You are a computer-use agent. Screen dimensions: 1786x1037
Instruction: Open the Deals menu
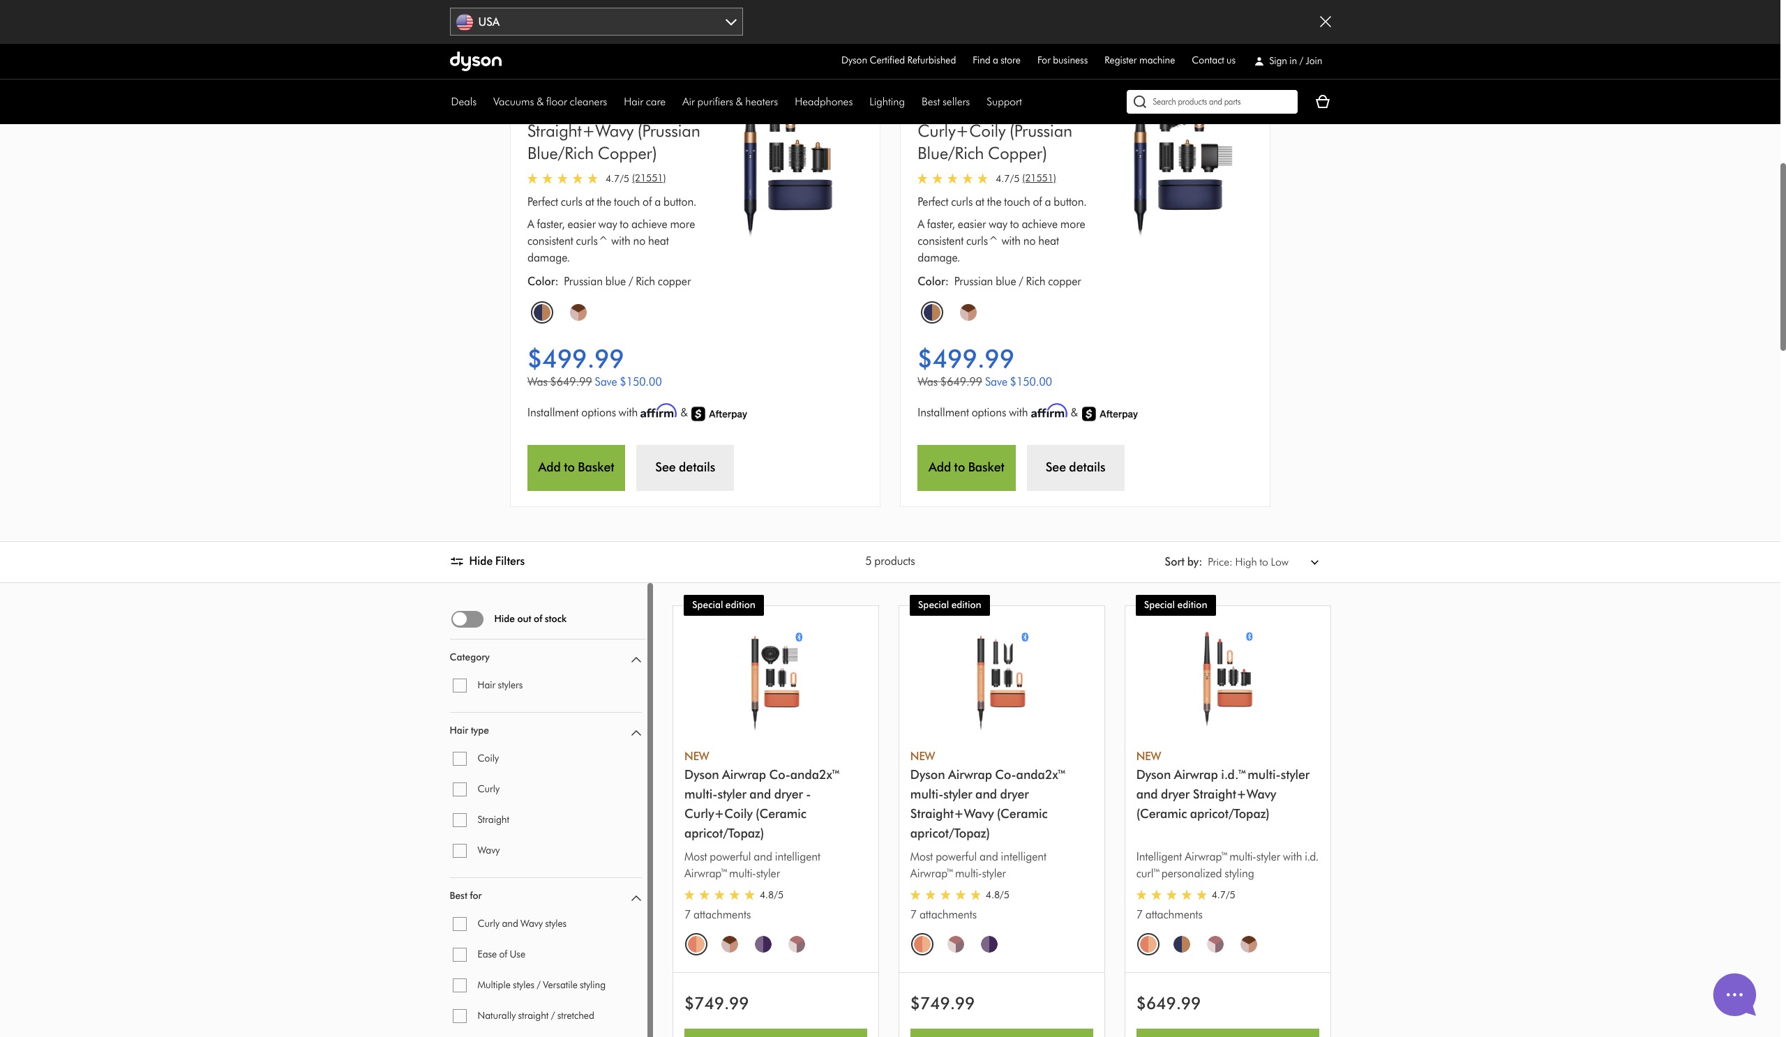coord(463,102)
